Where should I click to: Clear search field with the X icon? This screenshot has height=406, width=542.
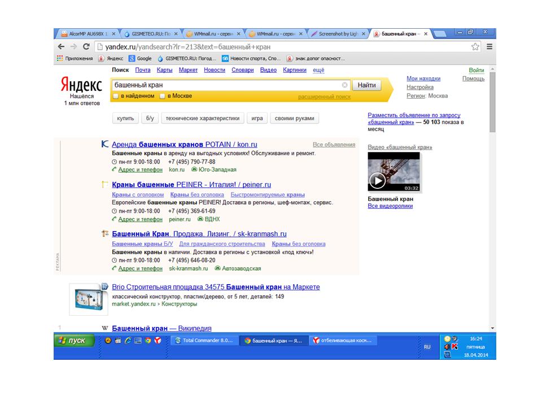(x=344, y=85)
